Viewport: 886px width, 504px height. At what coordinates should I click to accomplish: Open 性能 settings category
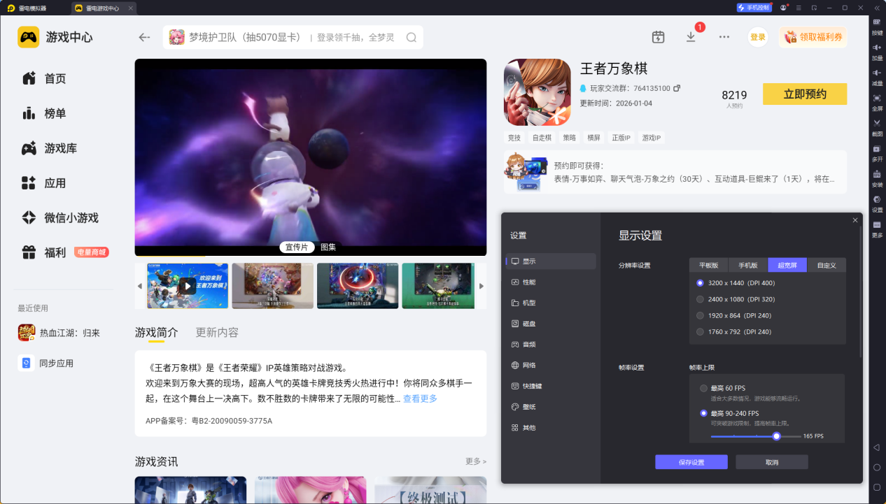(x=551, y=282)
